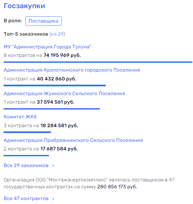View Все 29 заказчиков list
This screenshot has width=193, height=204.
26,165
